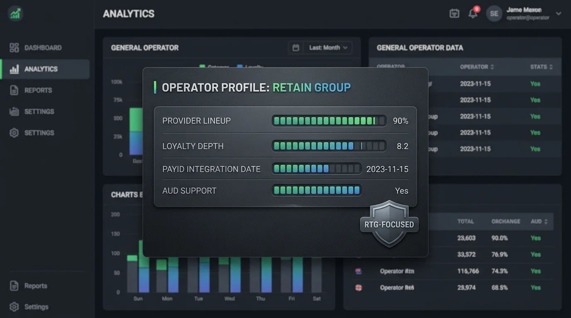The width and height of the screenshot is (571, 318).
Task: Click the AUD SUPPORT progress bar
Action: pyautogui.click(x=317, y=190)
